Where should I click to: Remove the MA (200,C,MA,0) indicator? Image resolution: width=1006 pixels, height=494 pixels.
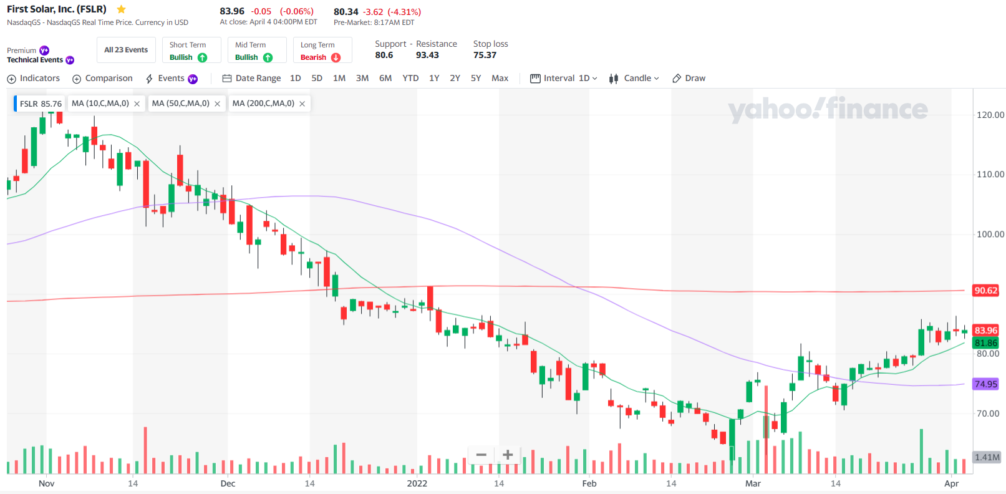(x=302, y=104)
